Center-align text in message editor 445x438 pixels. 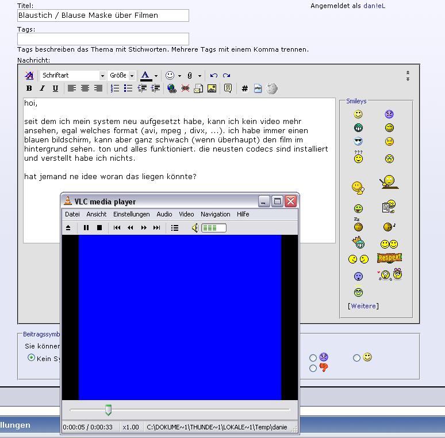(x=85, y=88)
